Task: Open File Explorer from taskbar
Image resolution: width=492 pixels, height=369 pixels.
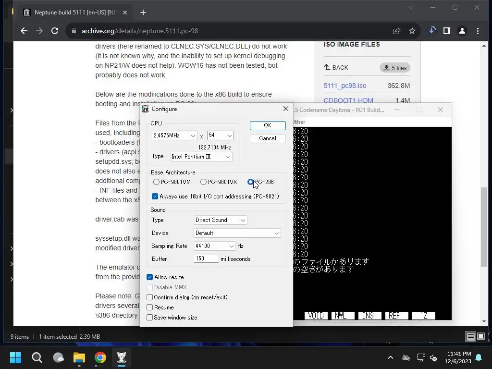Action: pyautogui.click(x=79, y=357)
